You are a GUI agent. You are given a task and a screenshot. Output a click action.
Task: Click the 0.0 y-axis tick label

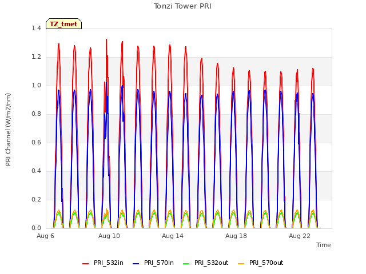(x=36, y=228)
